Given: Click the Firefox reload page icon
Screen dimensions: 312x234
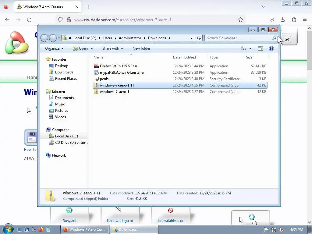Looking at the screenshot, I should (x=29, y=20).
